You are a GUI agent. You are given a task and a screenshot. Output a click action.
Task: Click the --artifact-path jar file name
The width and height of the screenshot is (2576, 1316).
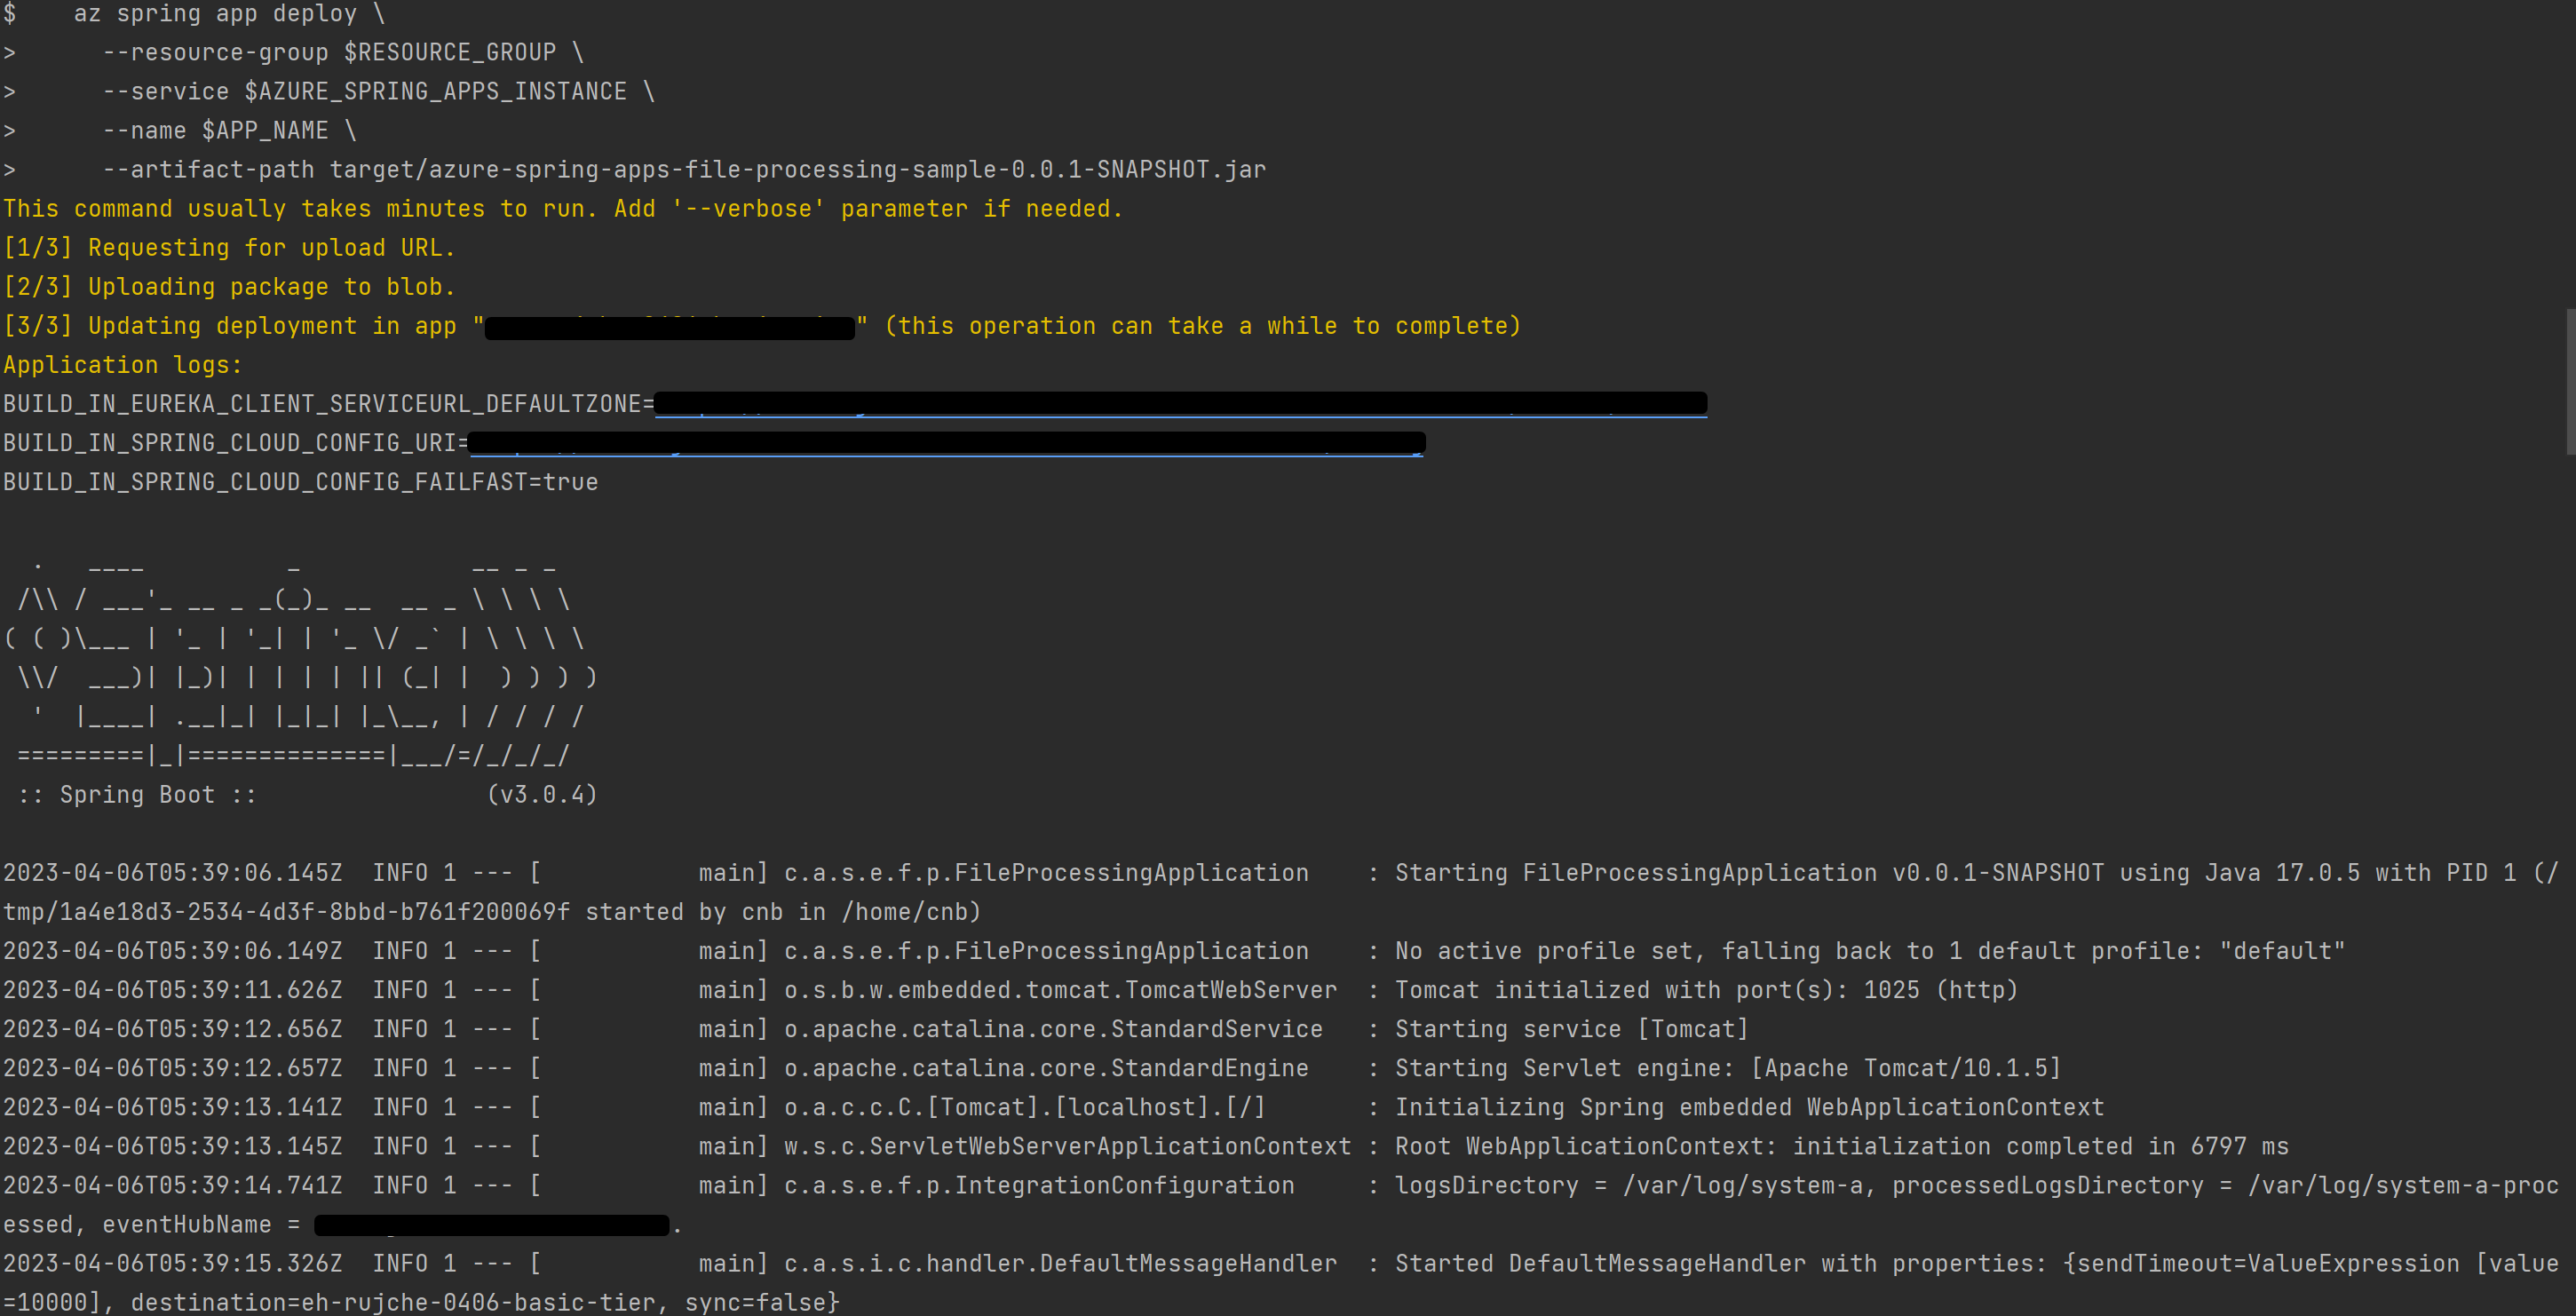pyautogui.click(x=797, y=170)
